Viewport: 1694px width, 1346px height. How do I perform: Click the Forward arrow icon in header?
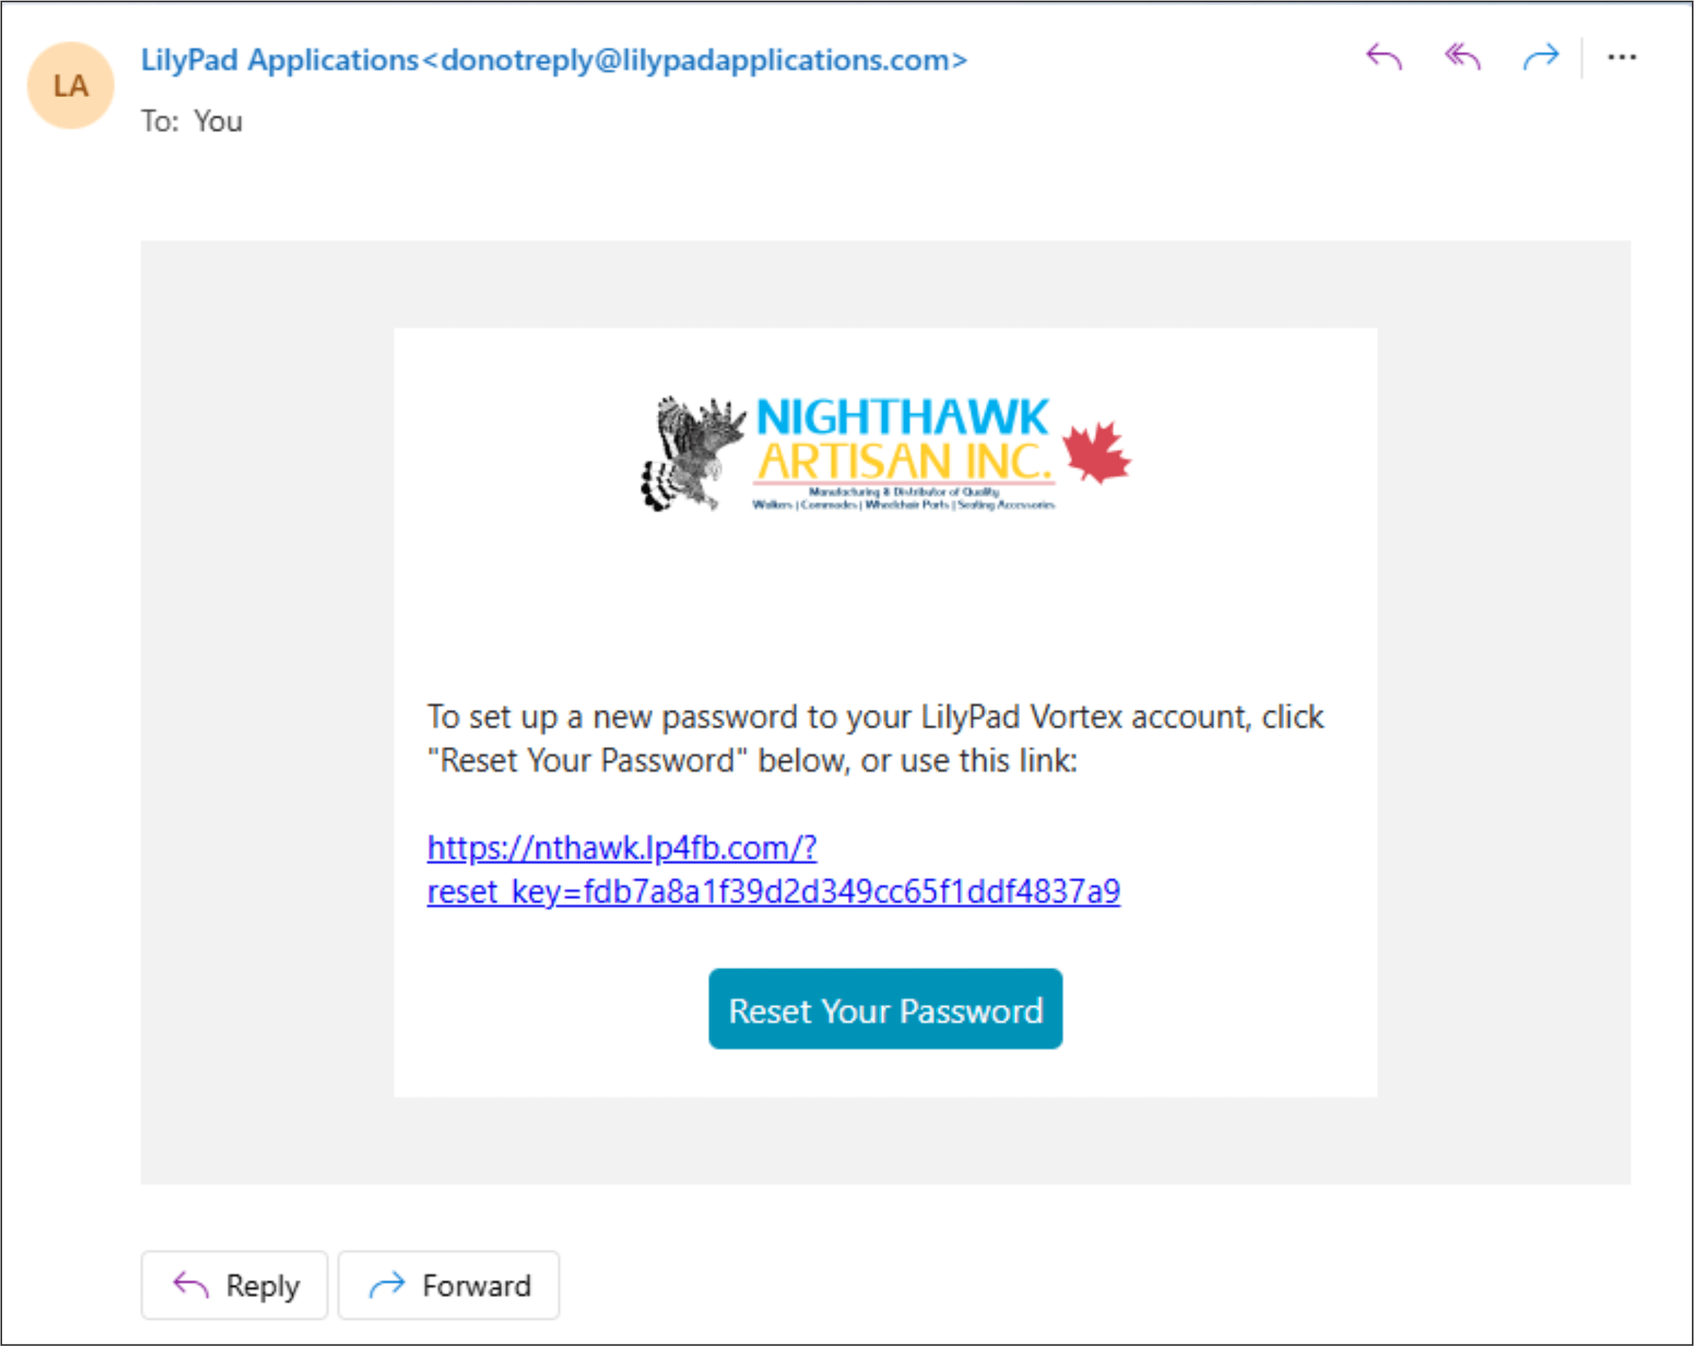point(1540,57)
